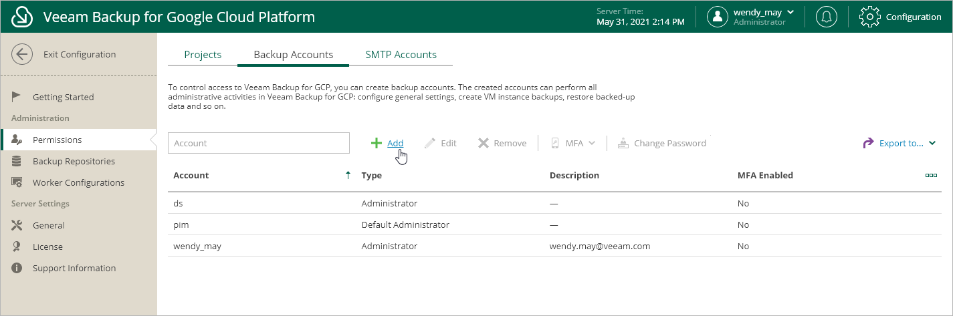Click the Account column header text
This screenshot has width=953, height=316.
(191, 175)
